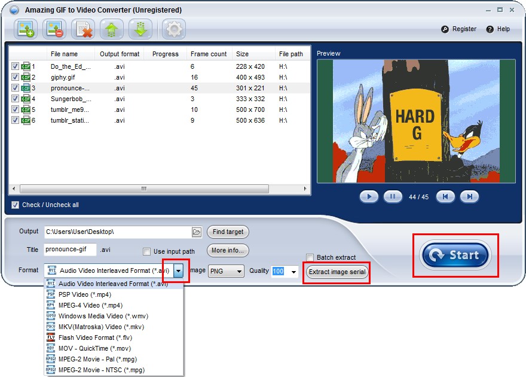Uncheck the pronounce- file checkbox
526x377 pixels.
tap(15, 87)
